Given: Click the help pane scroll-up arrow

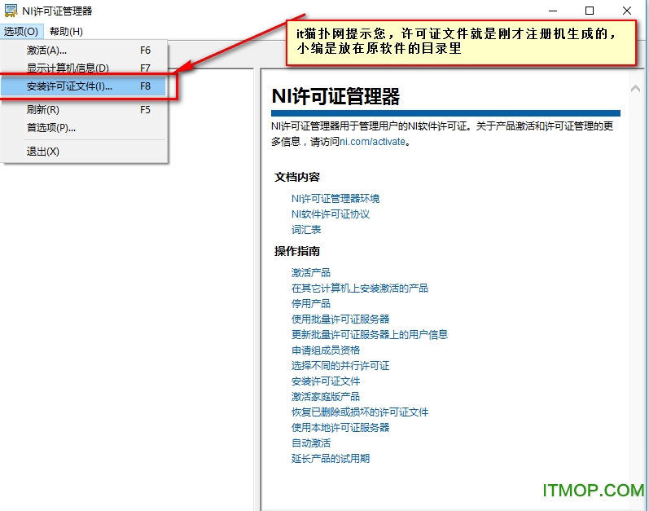Looking at the screenshot, I should click(x=635, y=88).
